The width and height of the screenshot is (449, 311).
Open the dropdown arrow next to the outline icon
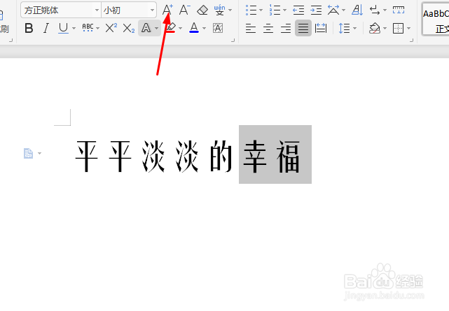coord(39,153)
